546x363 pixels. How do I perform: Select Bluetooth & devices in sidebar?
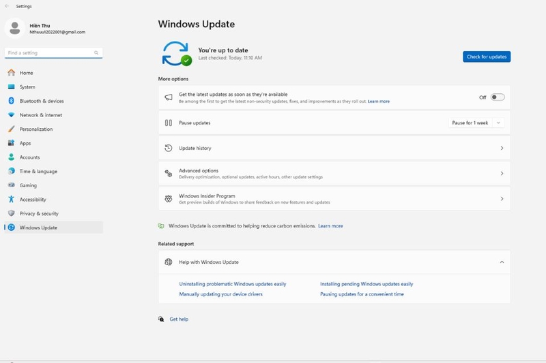54,101
